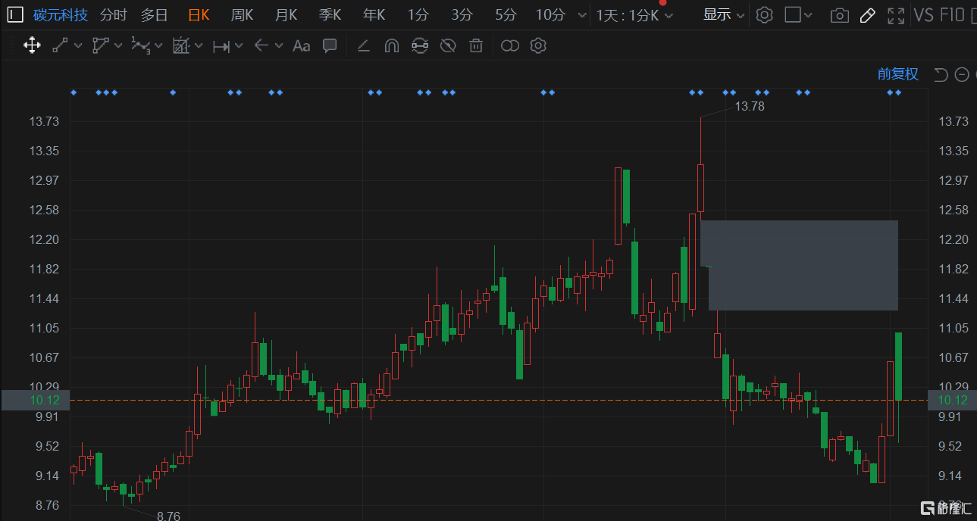The width and height of the screenshot is (977, 521).
Task: Expand more minute period options chevron
Action: pyautogui.click(x=582, y=15)
